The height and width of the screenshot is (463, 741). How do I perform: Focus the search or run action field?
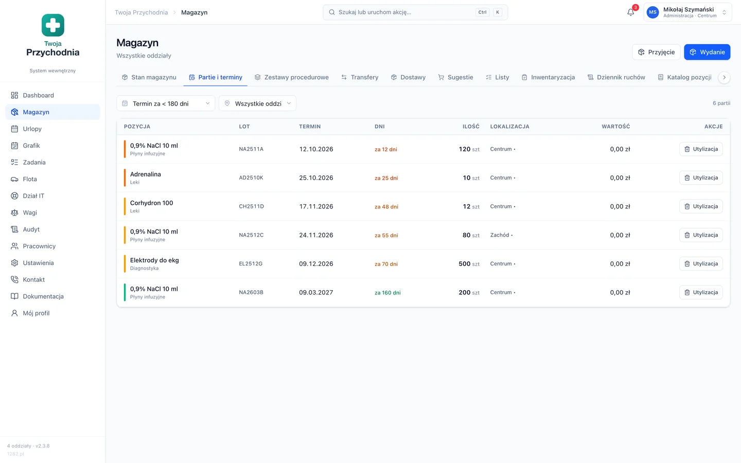tap(415, 12)
